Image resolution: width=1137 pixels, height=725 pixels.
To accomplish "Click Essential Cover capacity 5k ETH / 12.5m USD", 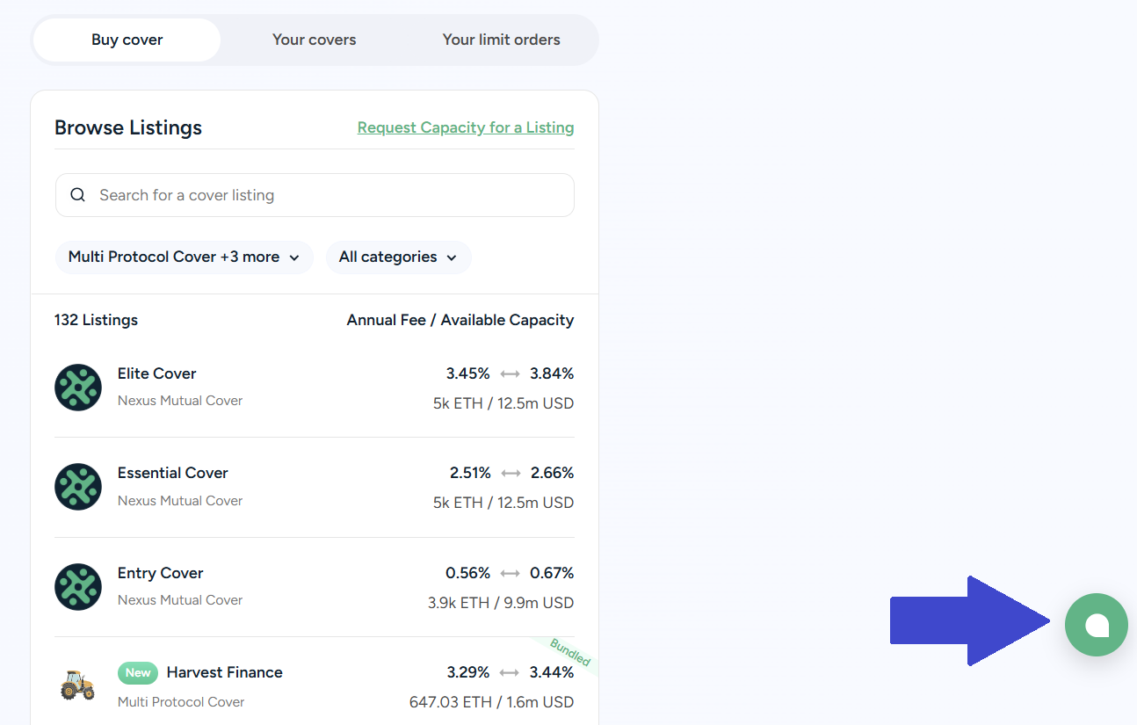I will pyautogui.click(x=503, y=503).
